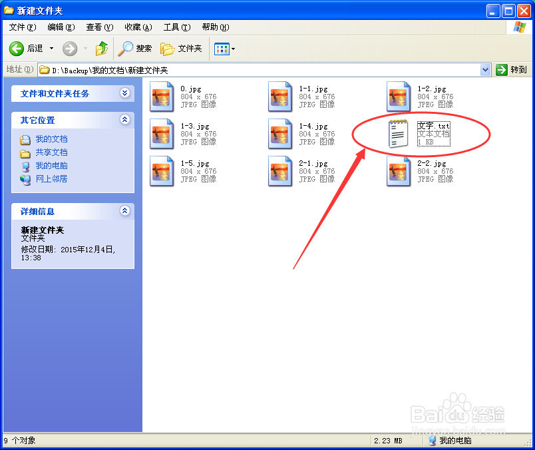Click the 共享文档 folder icon in sidebar
This screenshot has height=450, width=535.
(25, 154)
